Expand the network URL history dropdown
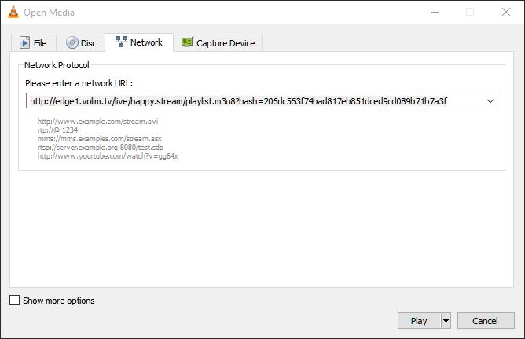Screen dimensions: 525x339 point(490,101)
